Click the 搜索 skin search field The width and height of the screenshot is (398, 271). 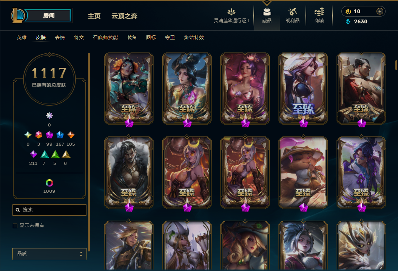click(49, 210)
